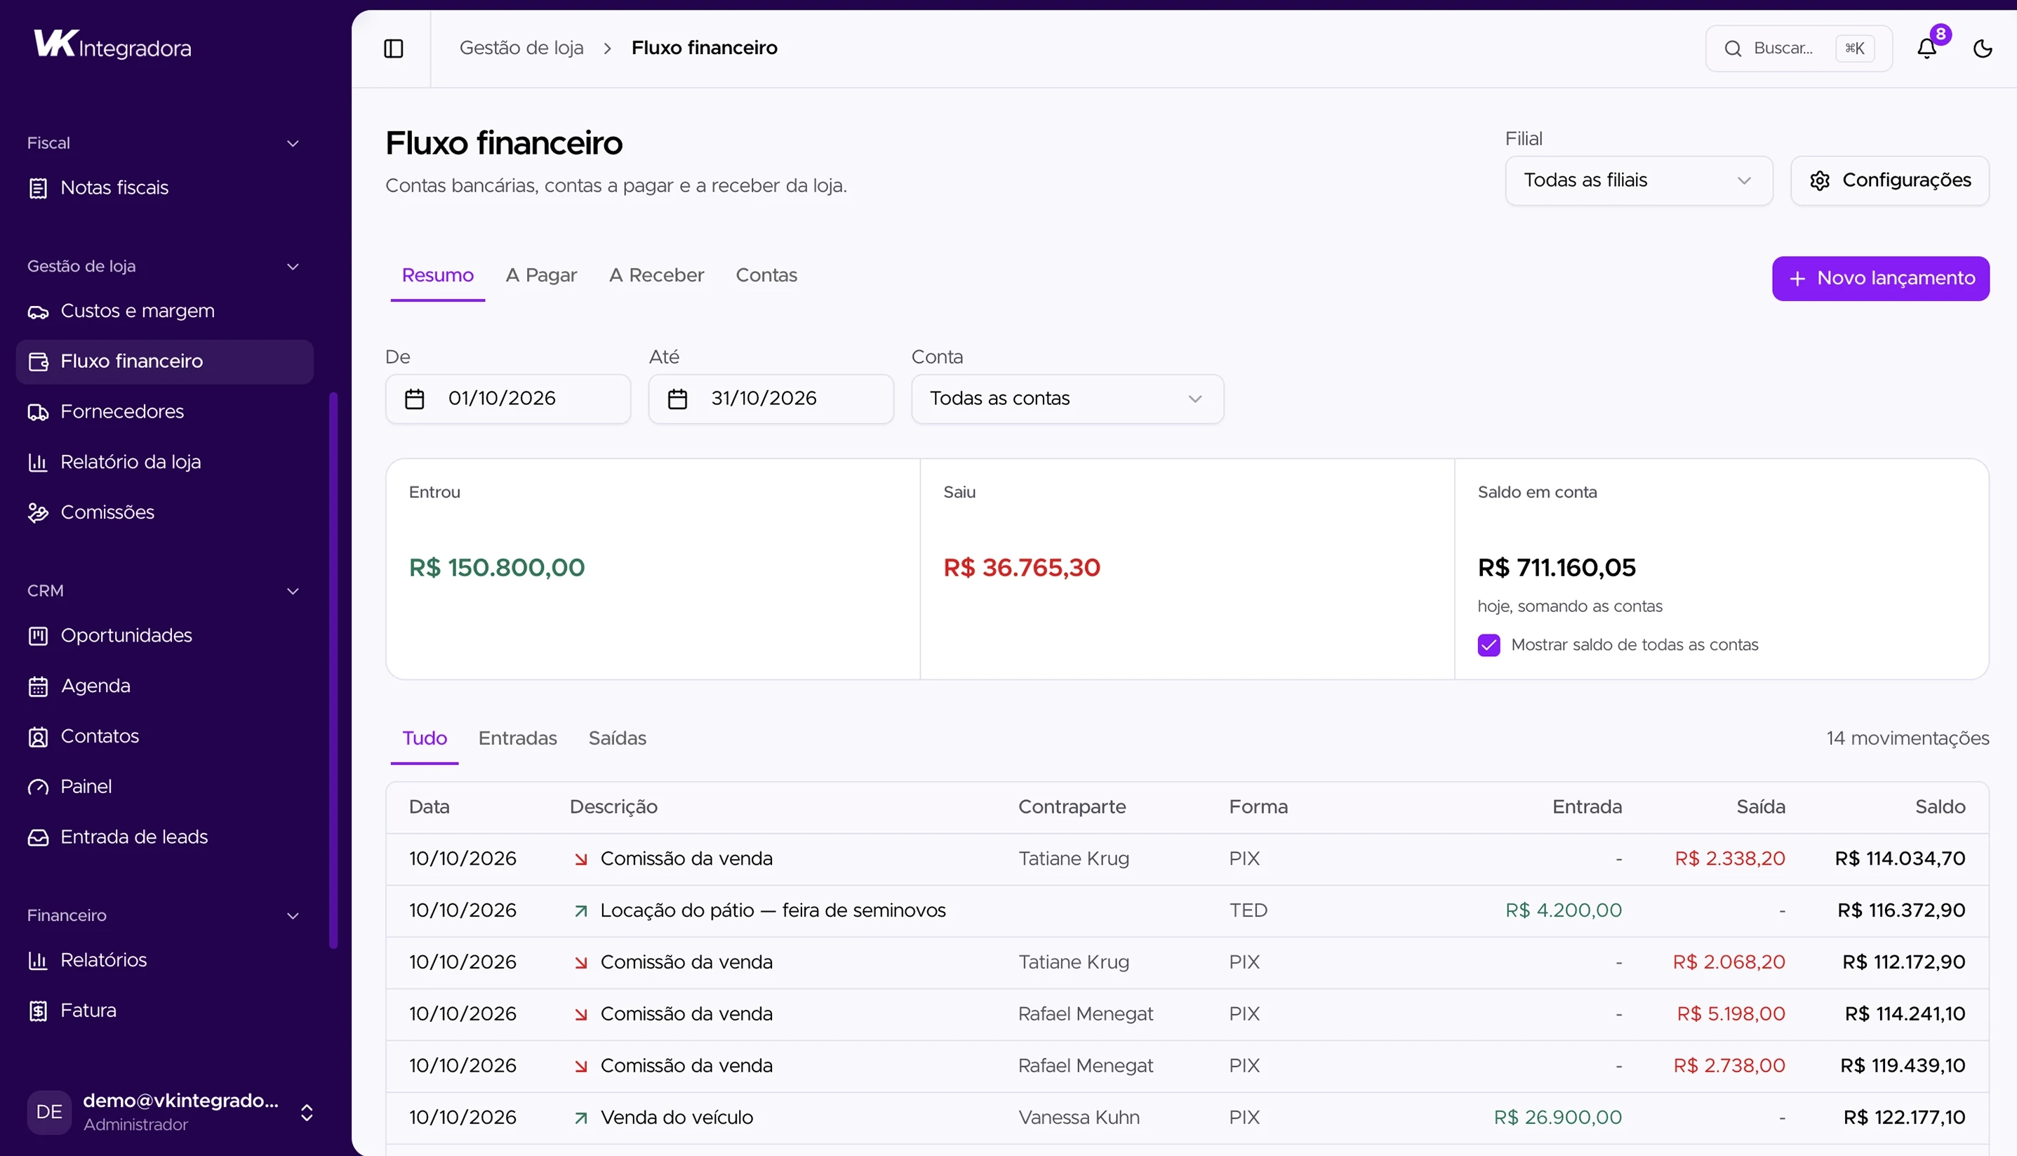Click Locação do pátio — feira de seminovos
The image size is (2017, 1156).
pyautogui.click(x=773, y=910)
